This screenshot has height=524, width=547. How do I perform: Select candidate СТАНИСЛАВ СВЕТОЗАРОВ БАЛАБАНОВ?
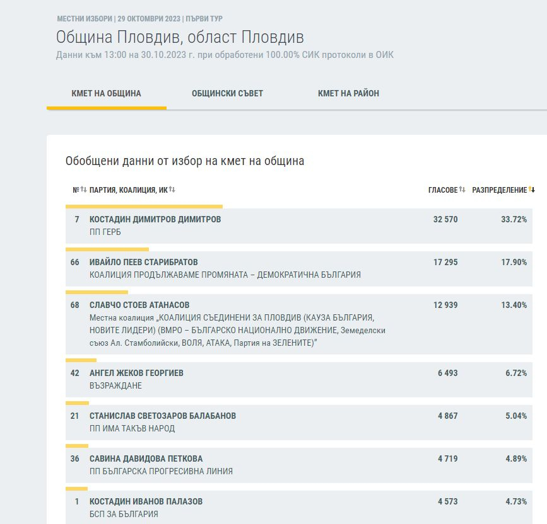click(x=163, y=416)
